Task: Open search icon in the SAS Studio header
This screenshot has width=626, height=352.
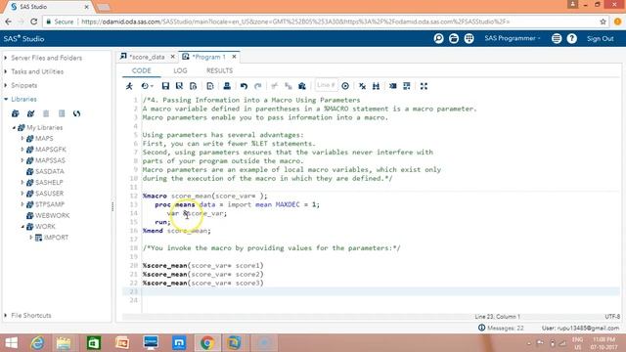Action: [438, 38]
